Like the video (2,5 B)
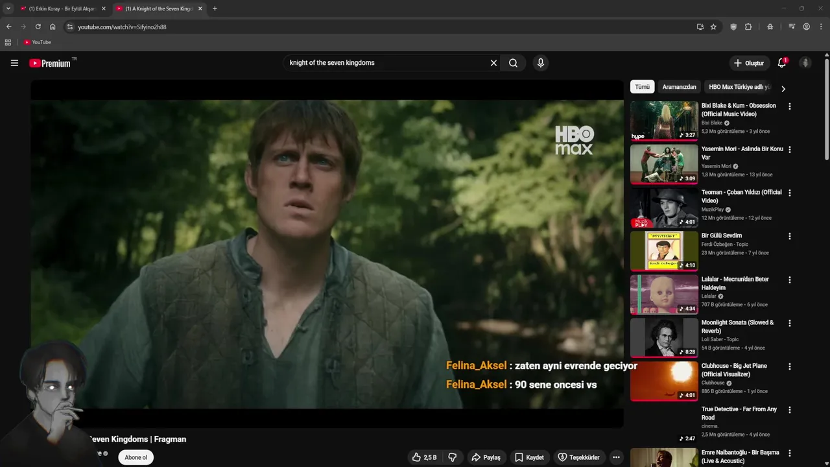The height and width of the screenshot is (467, 830). coord(424,457)
